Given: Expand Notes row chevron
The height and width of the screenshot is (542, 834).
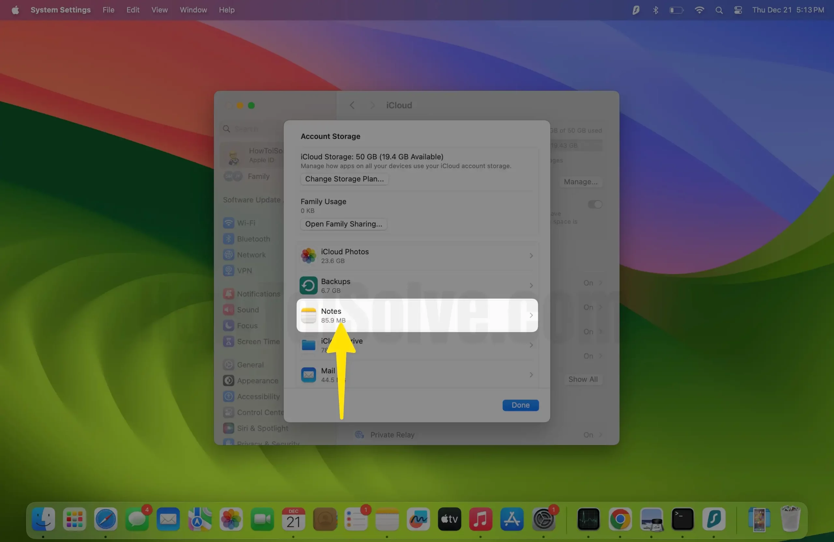Looking at the screenshot, I should click(531, 315).
